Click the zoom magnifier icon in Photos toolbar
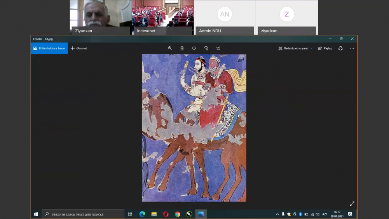 tap(170, 48)
